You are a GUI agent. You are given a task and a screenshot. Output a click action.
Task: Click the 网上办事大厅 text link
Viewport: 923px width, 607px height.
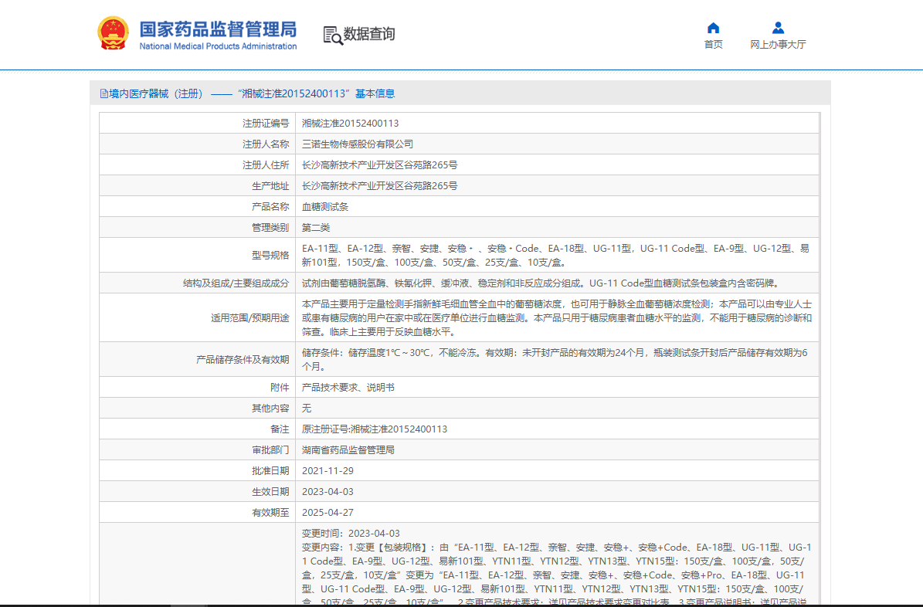[x=778, y=45]
